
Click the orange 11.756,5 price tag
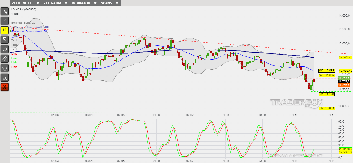344,85
